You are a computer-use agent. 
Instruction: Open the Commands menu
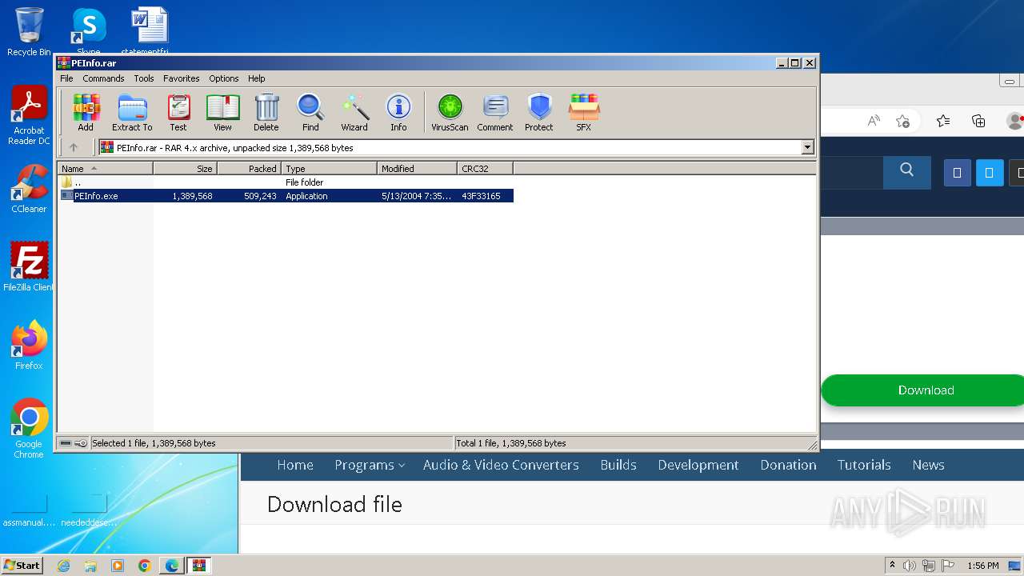click(103, 78)
